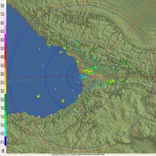Click the 78.0 label at legend top
Viewport: 156px width, 156px height.
[2, 6]
